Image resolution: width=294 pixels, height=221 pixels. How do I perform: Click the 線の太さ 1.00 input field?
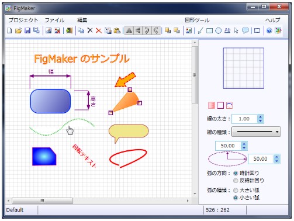pos(244,119)
